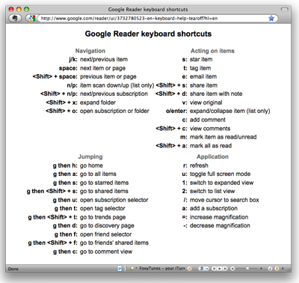
Task: Click the 'share item with note' text
Action: (216, 94)
